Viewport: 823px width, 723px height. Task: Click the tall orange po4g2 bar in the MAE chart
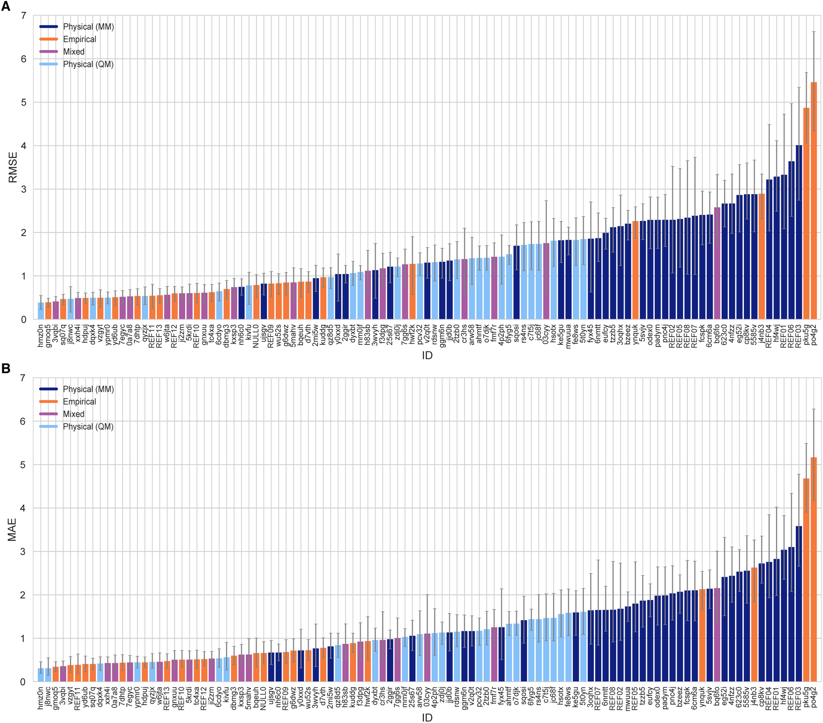pos(814,569)
